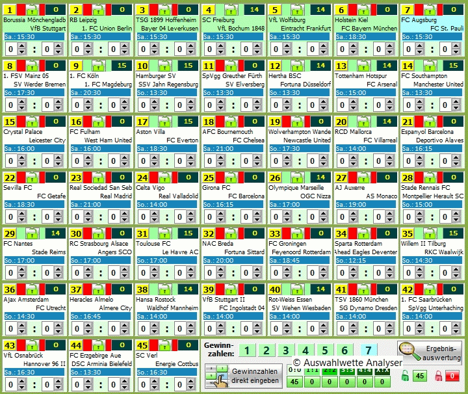
Task: Toggle the lock on match 17 Aston Villa
Action: click(164, 122)
